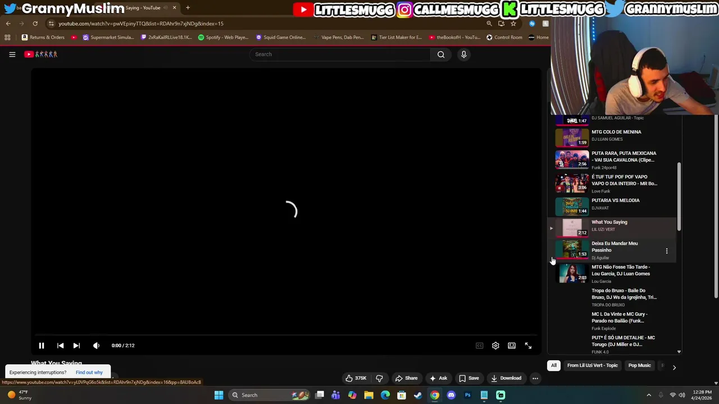
Task: Open Control Room bookmark
Action: [x=504, y=38]
